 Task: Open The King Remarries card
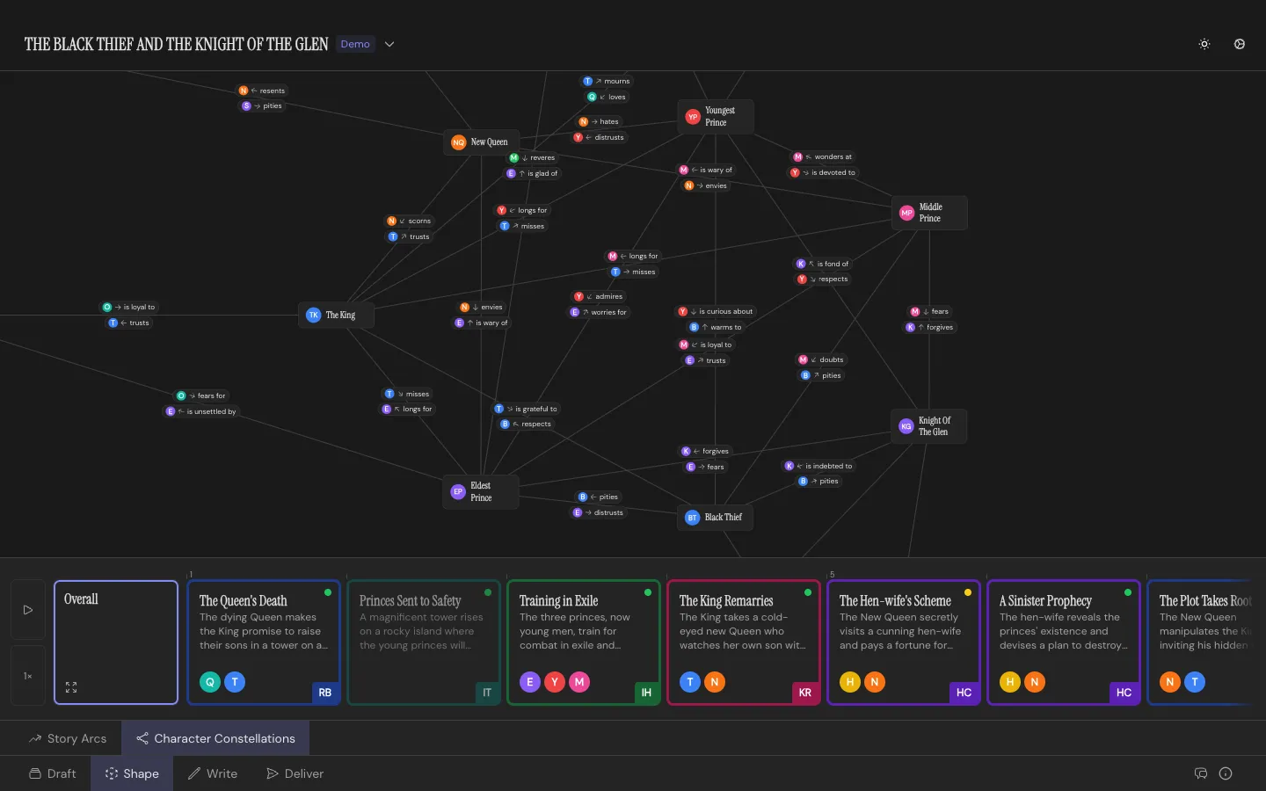pyautogui.click(x=744, y=642)
